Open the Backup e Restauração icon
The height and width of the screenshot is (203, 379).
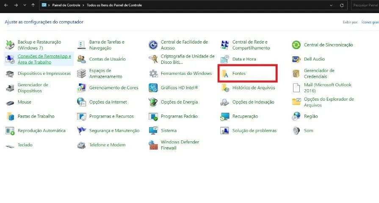pyautogui.click(x=10, y=45)
